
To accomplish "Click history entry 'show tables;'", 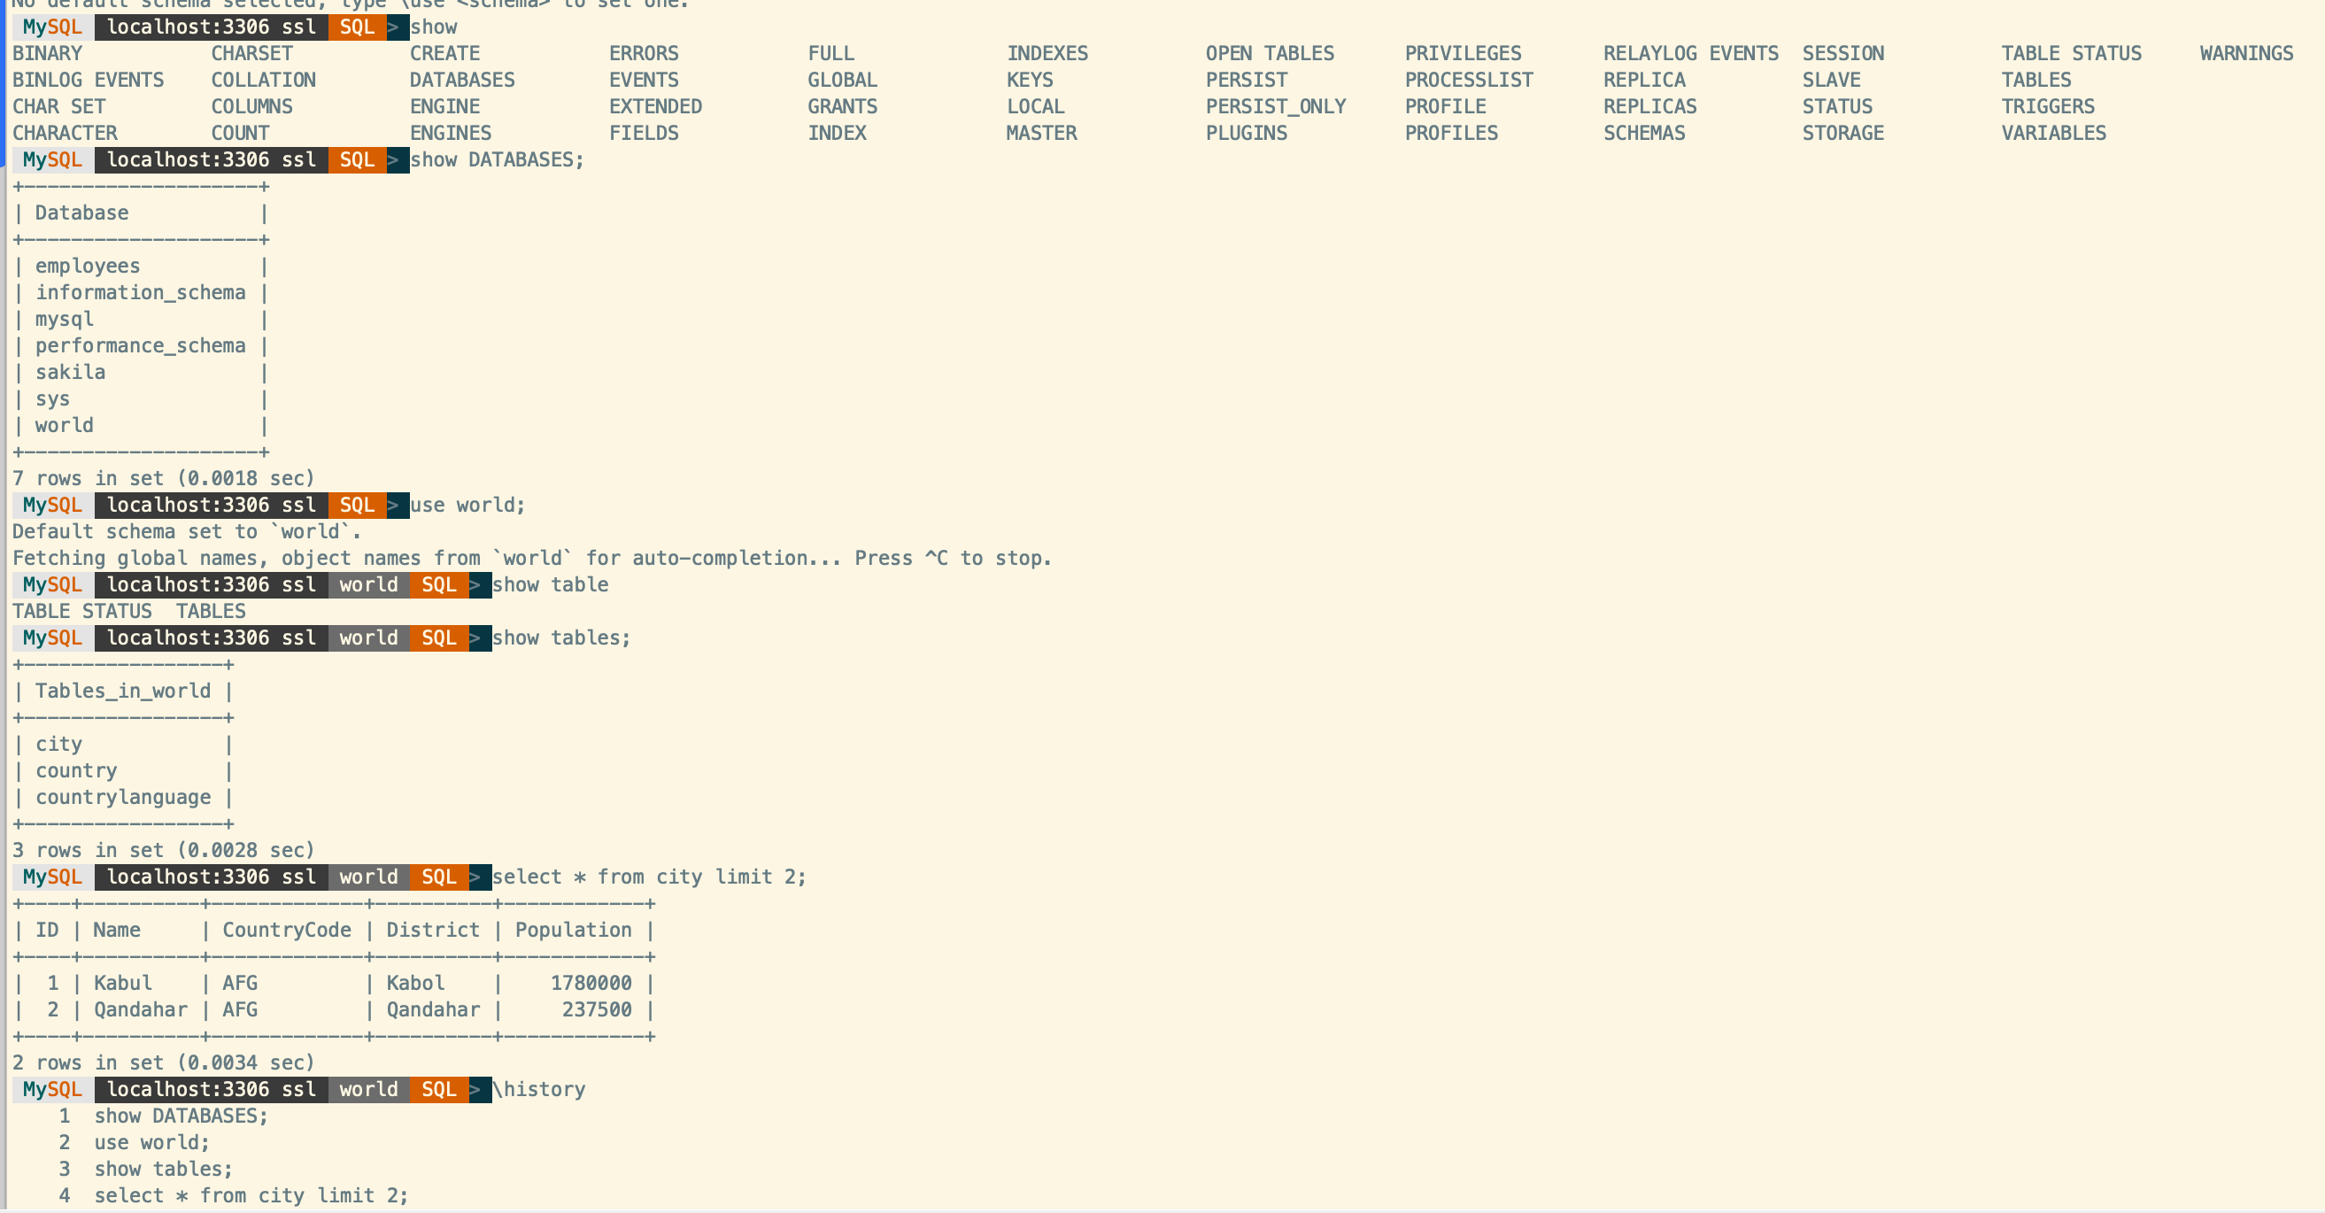I will (x=162, y=1169).
